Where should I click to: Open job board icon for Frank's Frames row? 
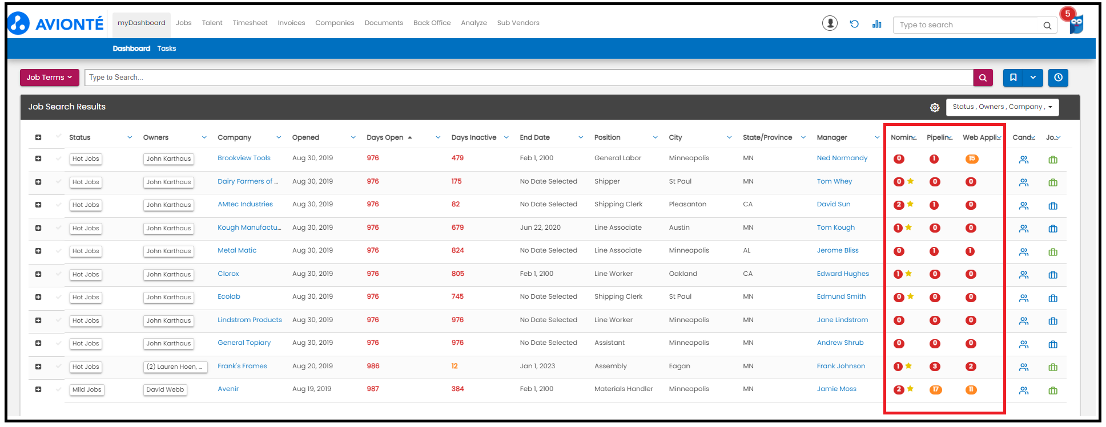point(1053,367)
